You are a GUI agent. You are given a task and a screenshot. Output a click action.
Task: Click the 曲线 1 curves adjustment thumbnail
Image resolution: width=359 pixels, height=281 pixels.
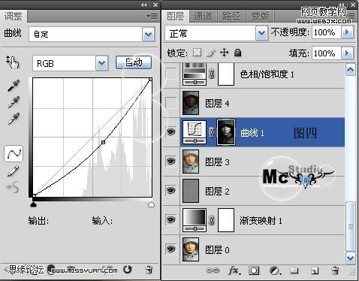click(195, 132)
